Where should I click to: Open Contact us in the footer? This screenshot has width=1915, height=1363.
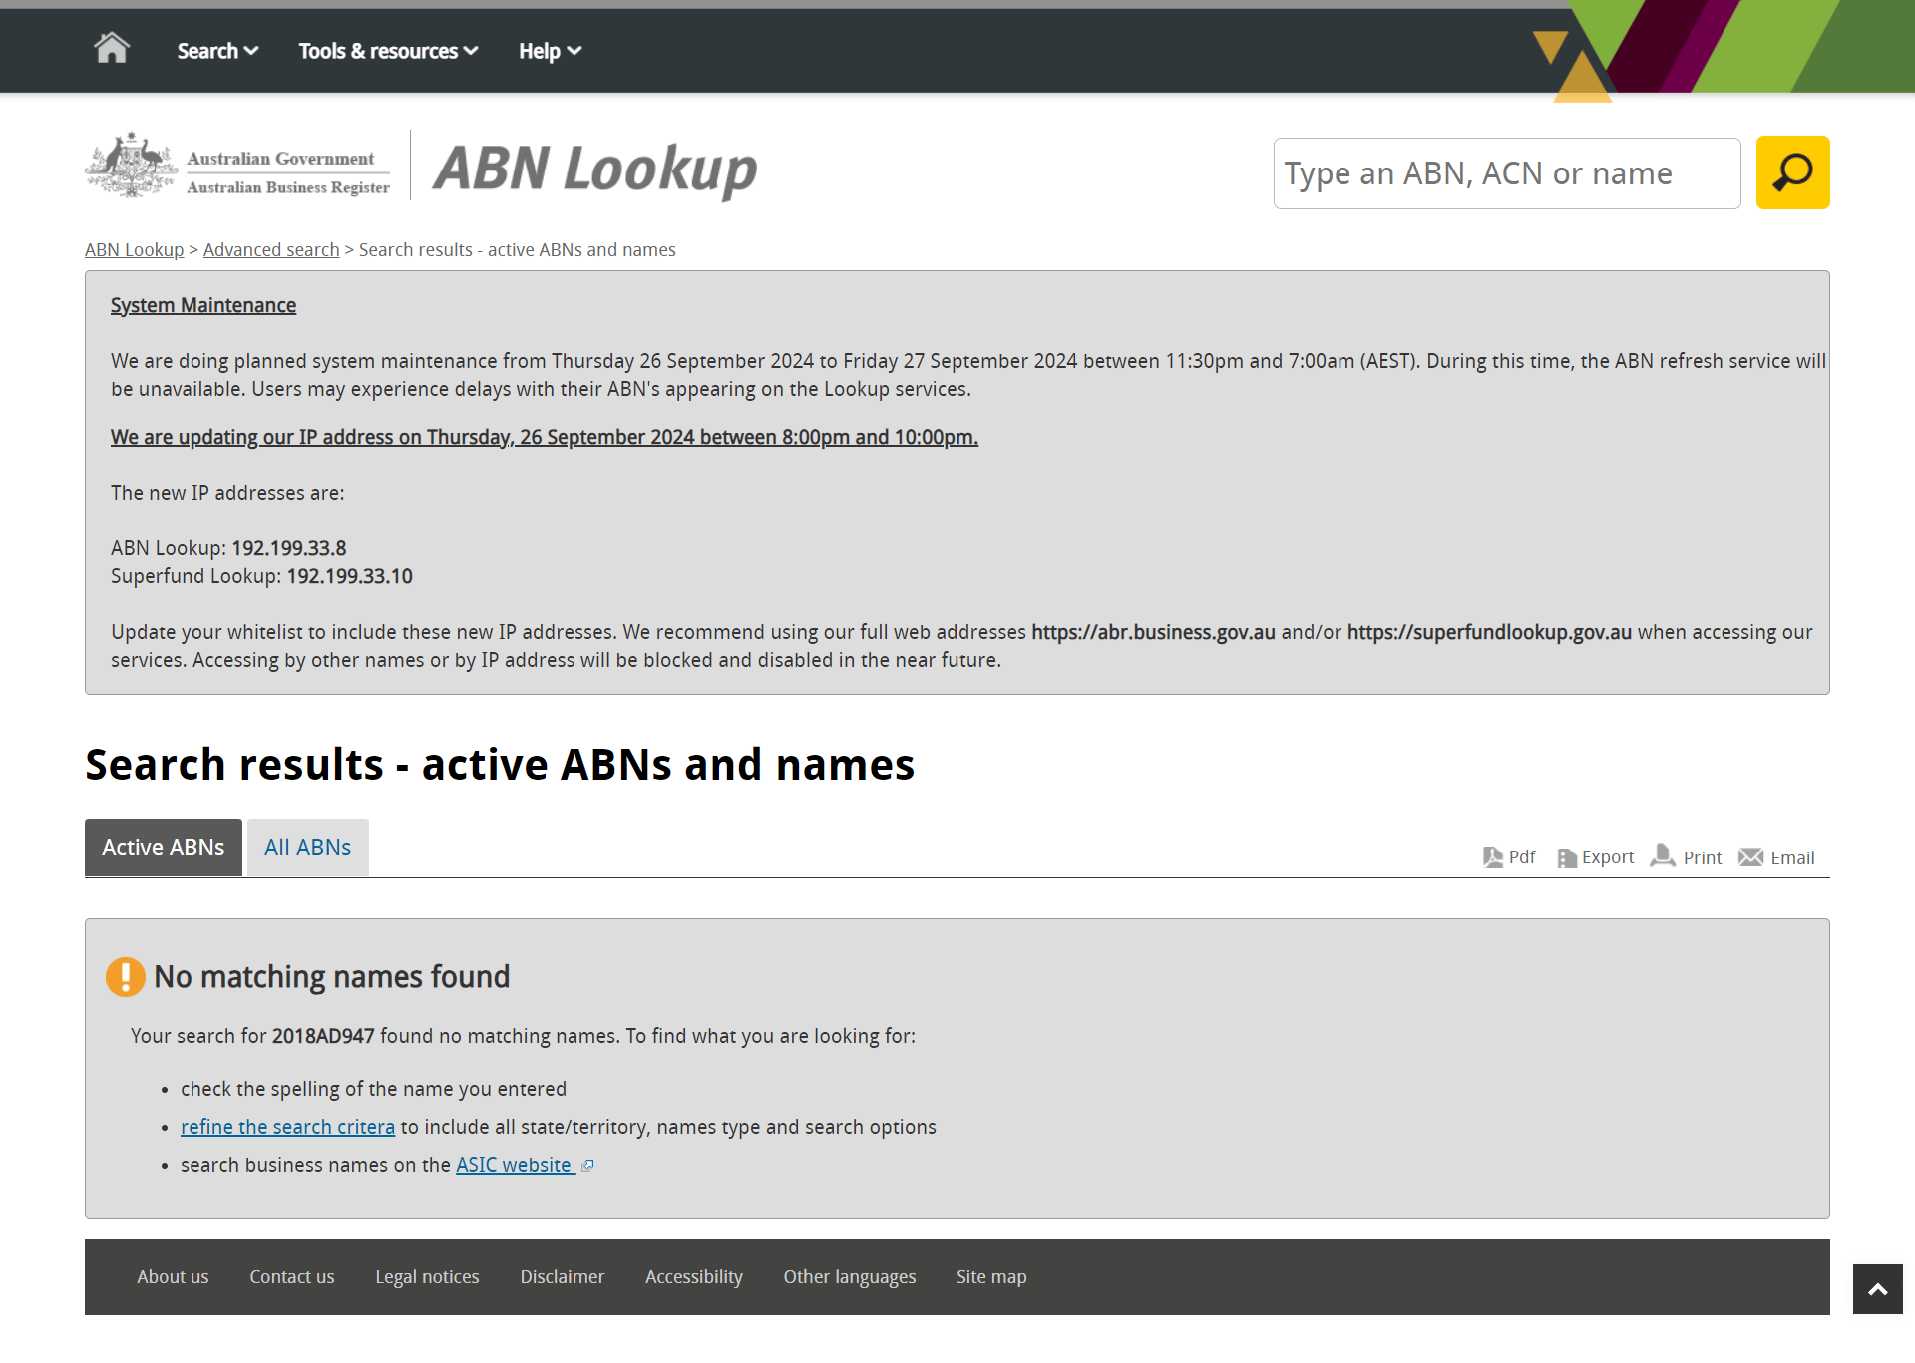pos(292,1277)
